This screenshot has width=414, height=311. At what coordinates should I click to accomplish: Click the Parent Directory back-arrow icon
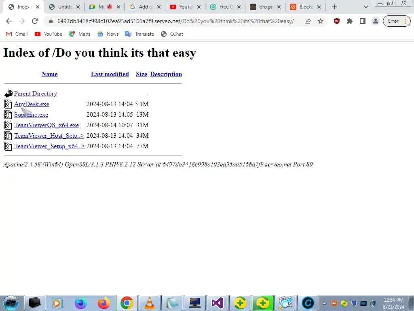point(8,94)
